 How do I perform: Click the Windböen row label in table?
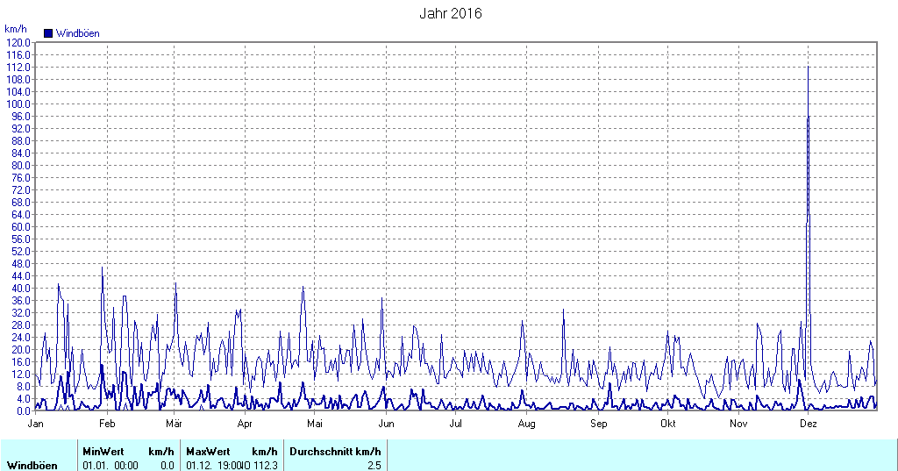(32, 465)
